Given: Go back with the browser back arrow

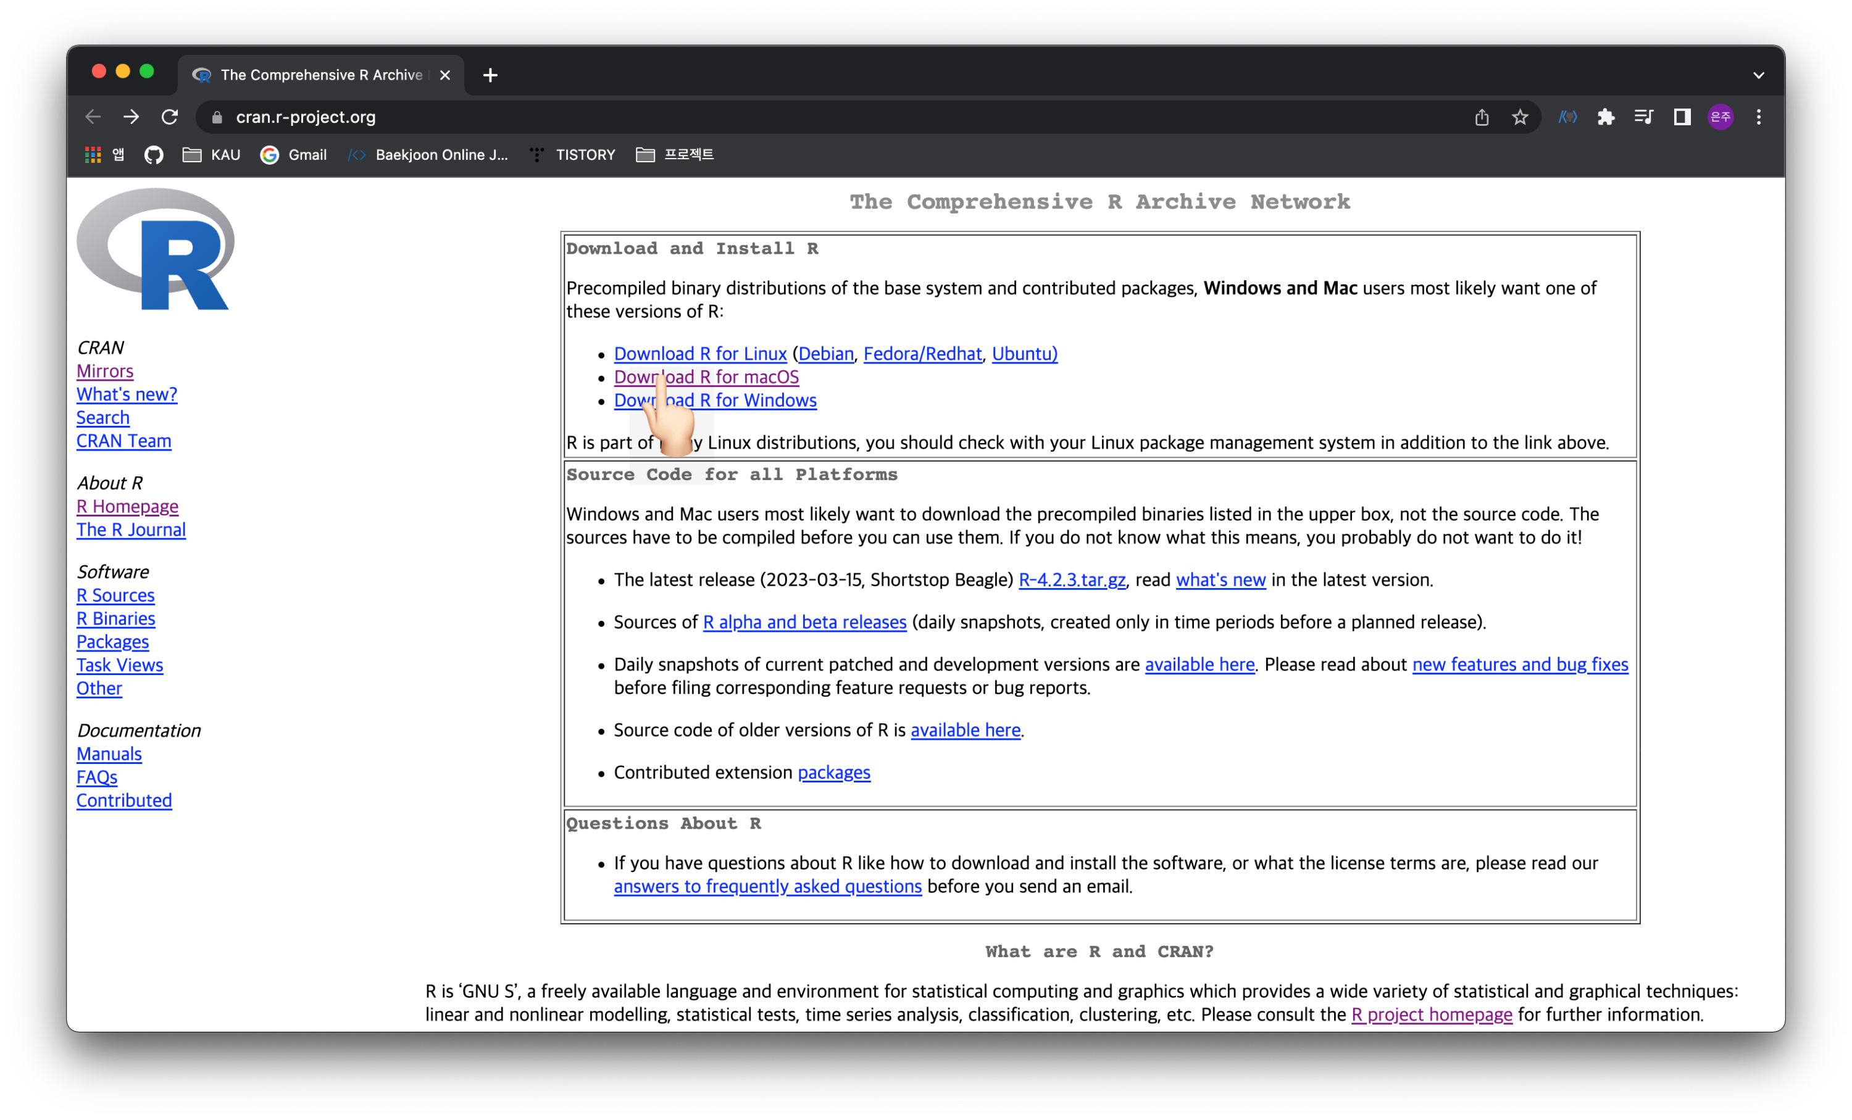Looking at the screenshot, I should point(93,117).
